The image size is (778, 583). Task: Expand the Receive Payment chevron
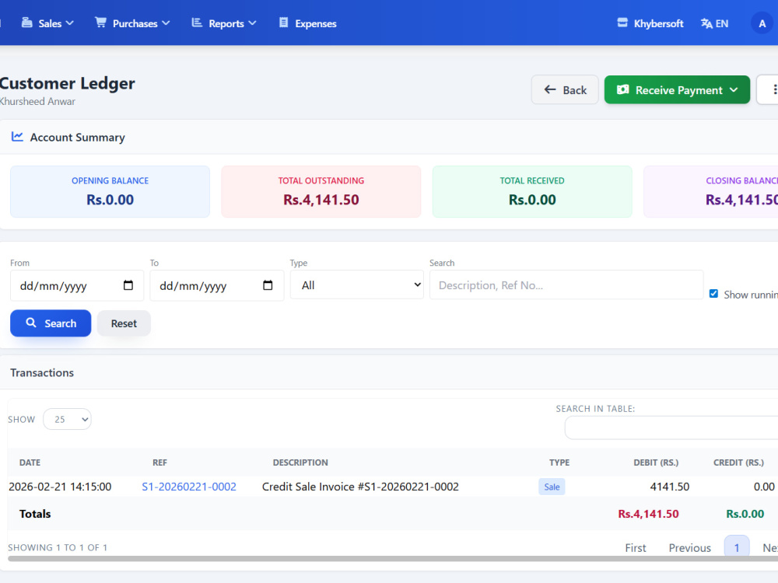coord(734,89)
